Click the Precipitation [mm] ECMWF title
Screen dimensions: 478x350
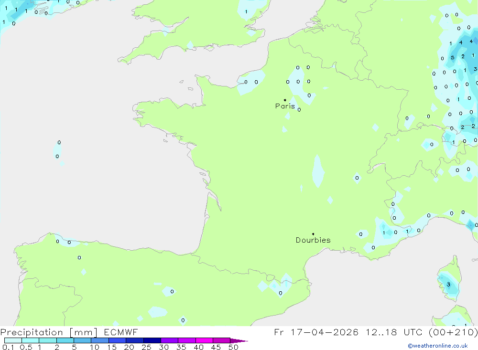coord(69,332)
